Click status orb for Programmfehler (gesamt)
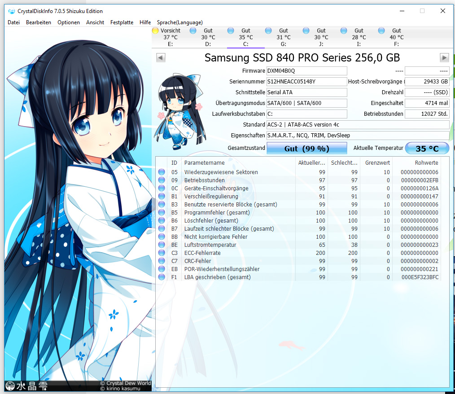455x394 pixels. point(162,212)
